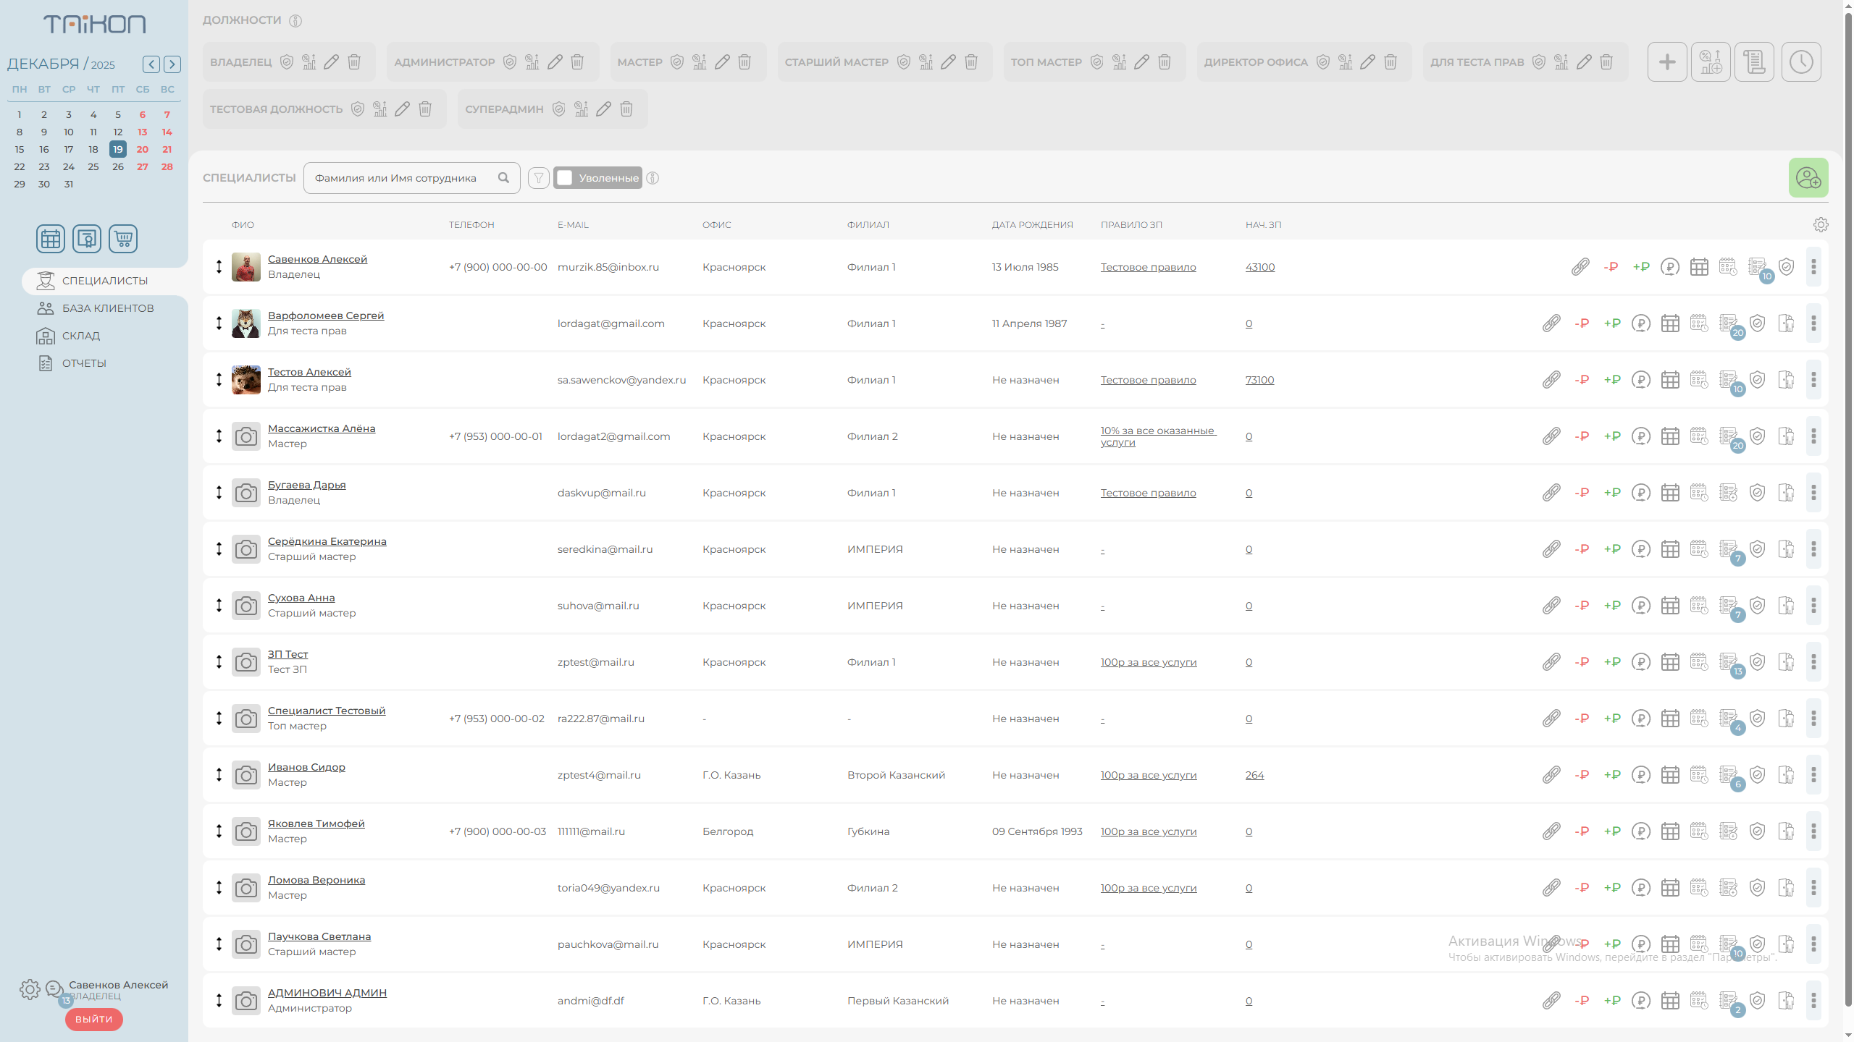1854x1042 pixels.
Task: Toggle the Уволенные checkbox
Action: click(565, 178)
